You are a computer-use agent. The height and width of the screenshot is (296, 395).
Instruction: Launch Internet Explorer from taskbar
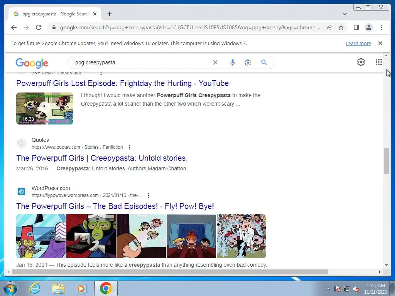click(34, 288)
